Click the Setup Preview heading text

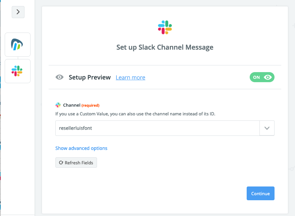90,77
